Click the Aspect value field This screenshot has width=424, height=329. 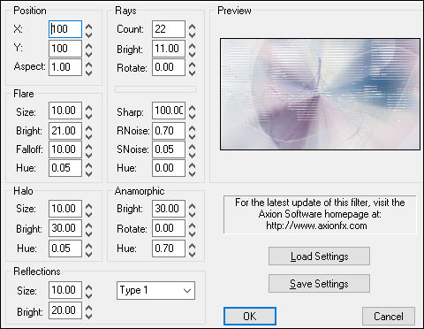point(65,67)
